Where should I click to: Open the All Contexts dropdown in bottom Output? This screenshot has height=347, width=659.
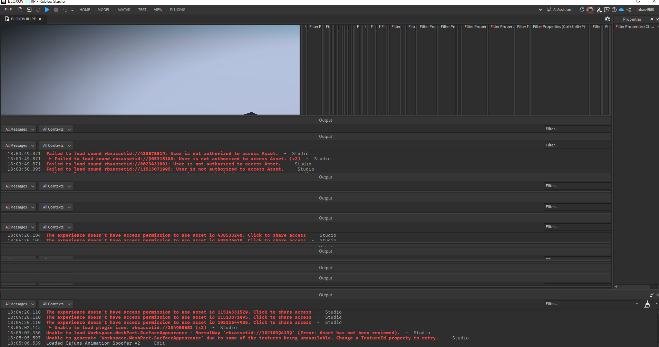coord(56,304)
